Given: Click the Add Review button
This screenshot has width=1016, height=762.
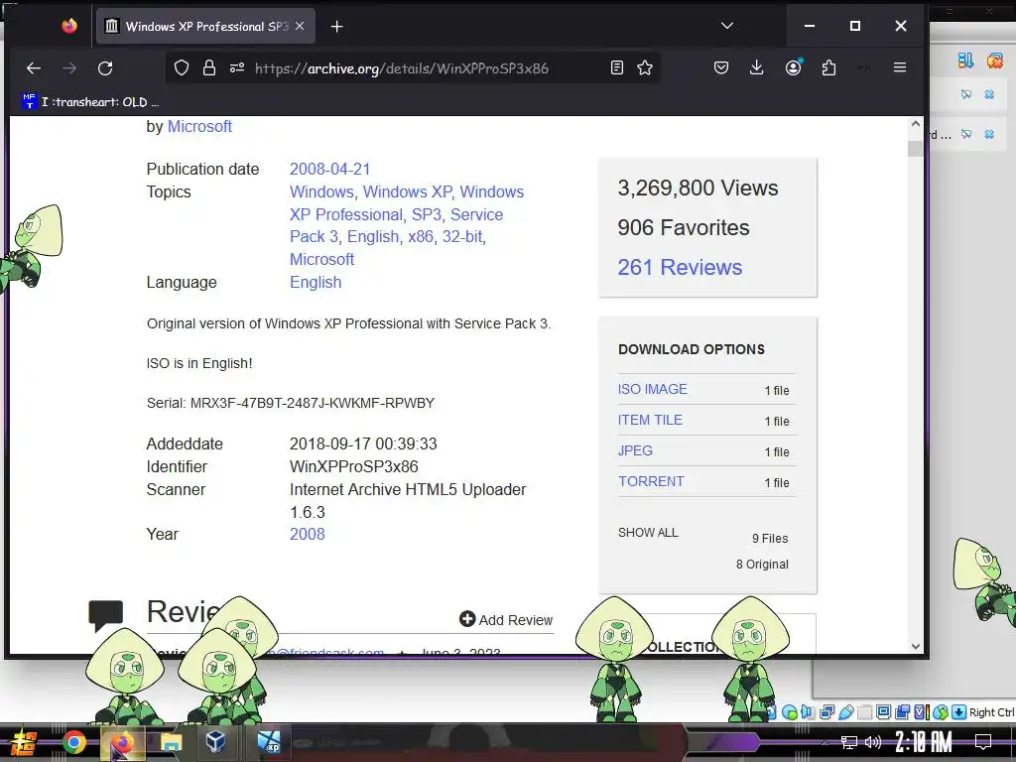Looking at the screenshot, I should (x=506, y=619).
